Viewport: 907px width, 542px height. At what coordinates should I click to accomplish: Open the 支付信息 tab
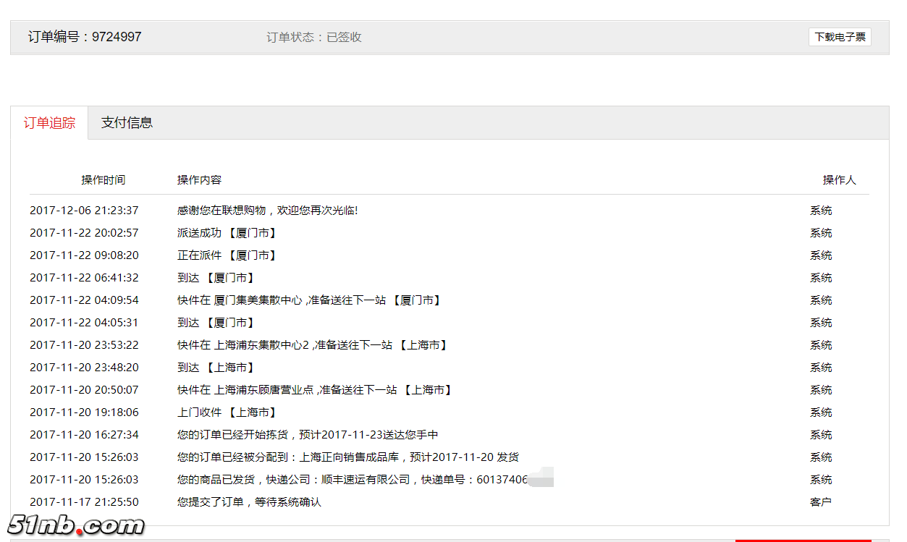pos(127,123)
